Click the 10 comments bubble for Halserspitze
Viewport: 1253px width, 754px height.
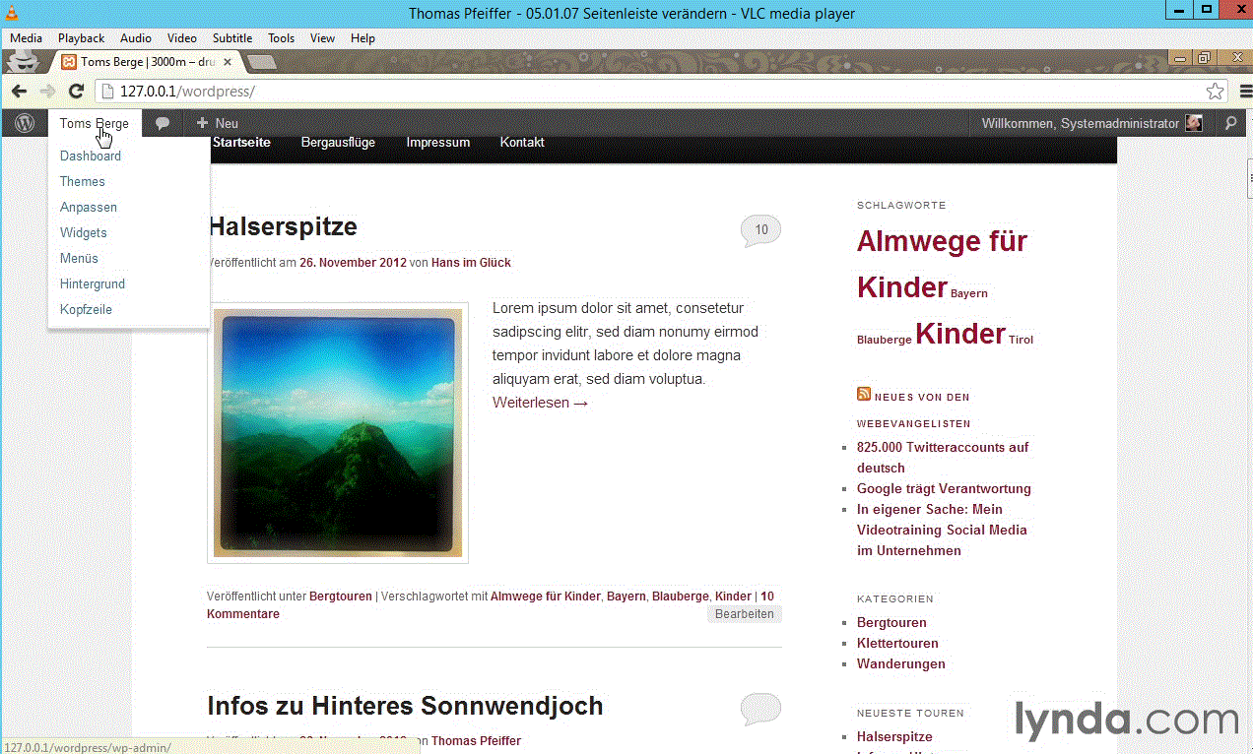(x=760, y=230)
